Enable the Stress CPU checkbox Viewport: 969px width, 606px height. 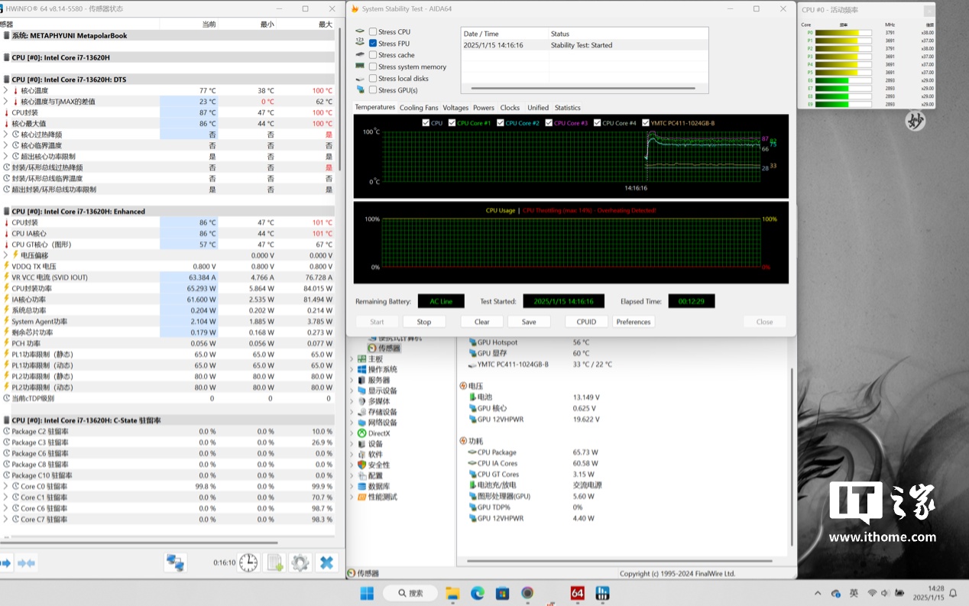373,32
